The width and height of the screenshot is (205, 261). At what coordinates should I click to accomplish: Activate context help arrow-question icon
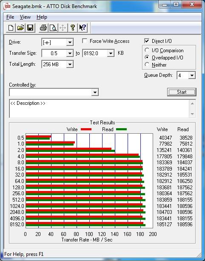(x=83, y=28)
